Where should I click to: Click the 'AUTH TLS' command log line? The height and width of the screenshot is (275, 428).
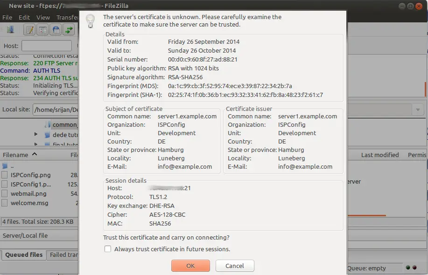click(x=47, y=70)
